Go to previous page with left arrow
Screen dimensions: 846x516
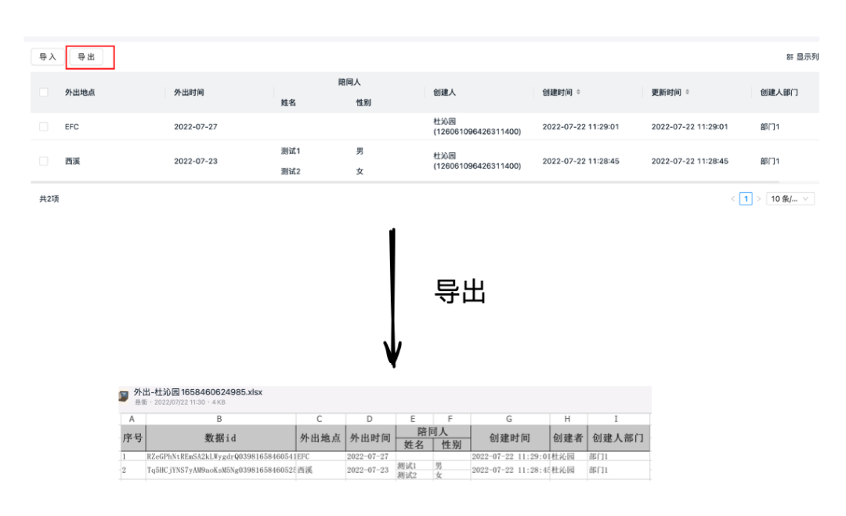click(x=733, y=199)
